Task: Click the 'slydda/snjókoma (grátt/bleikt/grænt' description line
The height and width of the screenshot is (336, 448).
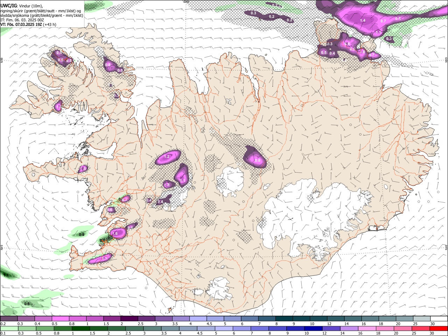Action: tap(42, 15)
